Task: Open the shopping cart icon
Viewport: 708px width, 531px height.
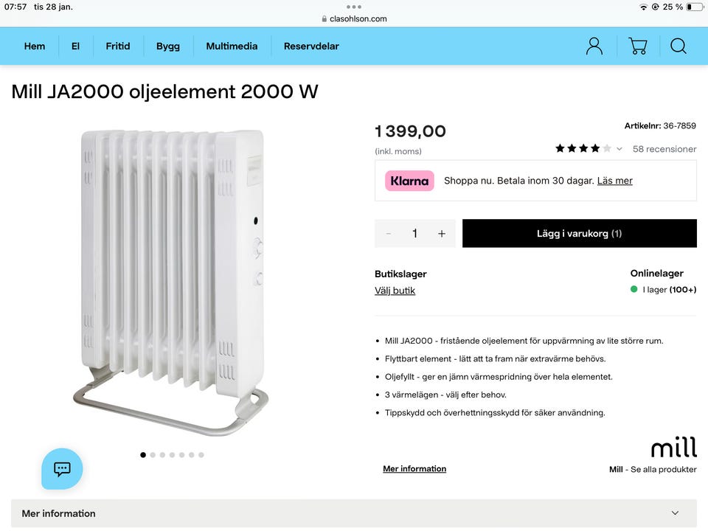Action: coord(637,46)
